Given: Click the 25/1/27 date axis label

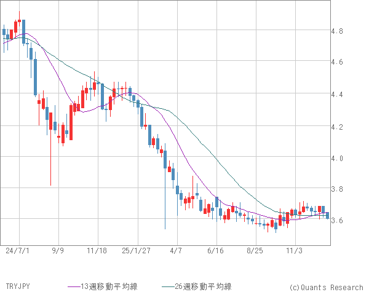Looking at the screenshot, I should [x=137, y=251].
